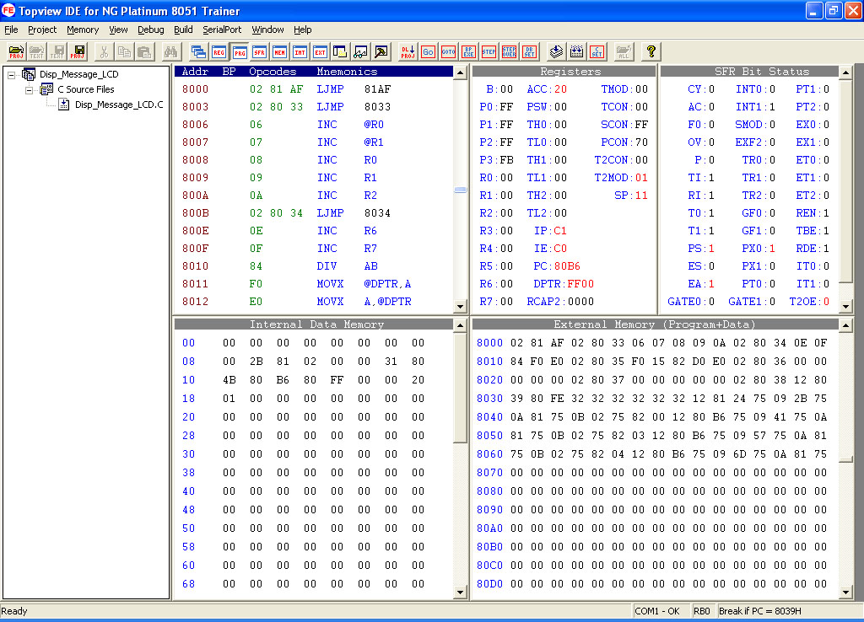Collapse the Disp_Message_LCD project tree node
This screenshot has height=622, width=864.
coord(12,74)
